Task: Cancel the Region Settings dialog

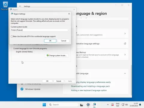Action: coord(64,41)
